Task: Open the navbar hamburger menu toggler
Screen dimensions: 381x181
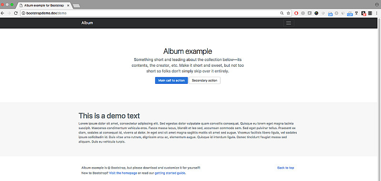Action: (x=289, y=23)
